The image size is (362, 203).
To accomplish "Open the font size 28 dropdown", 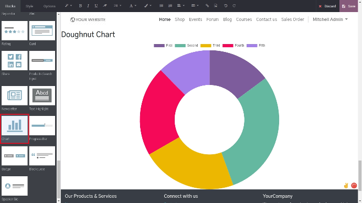I will click(x=118, y=6).
